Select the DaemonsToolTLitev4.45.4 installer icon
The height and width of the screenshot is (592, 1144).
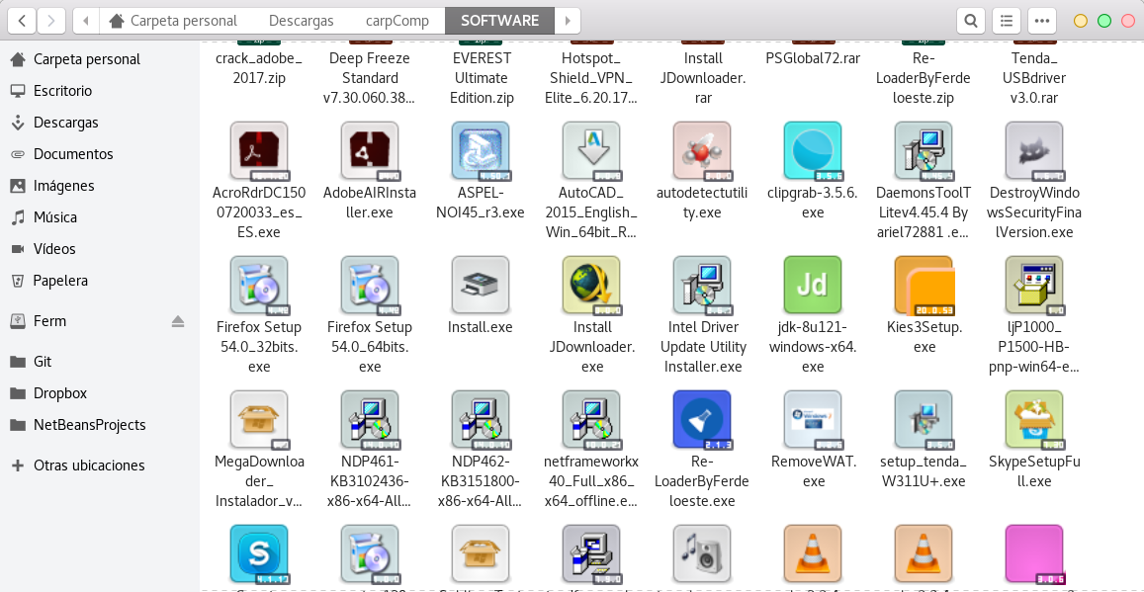point(924,151)
